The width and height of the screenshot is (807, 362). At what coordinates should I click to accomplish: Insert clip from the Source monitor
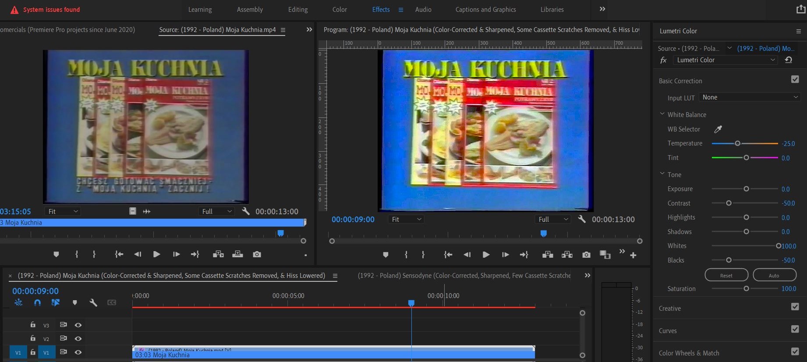click(x=218, y=254)
